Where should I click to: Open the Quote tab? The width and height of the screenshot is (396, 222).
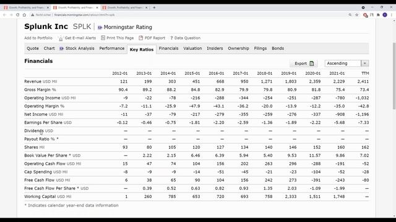point(33,48)
